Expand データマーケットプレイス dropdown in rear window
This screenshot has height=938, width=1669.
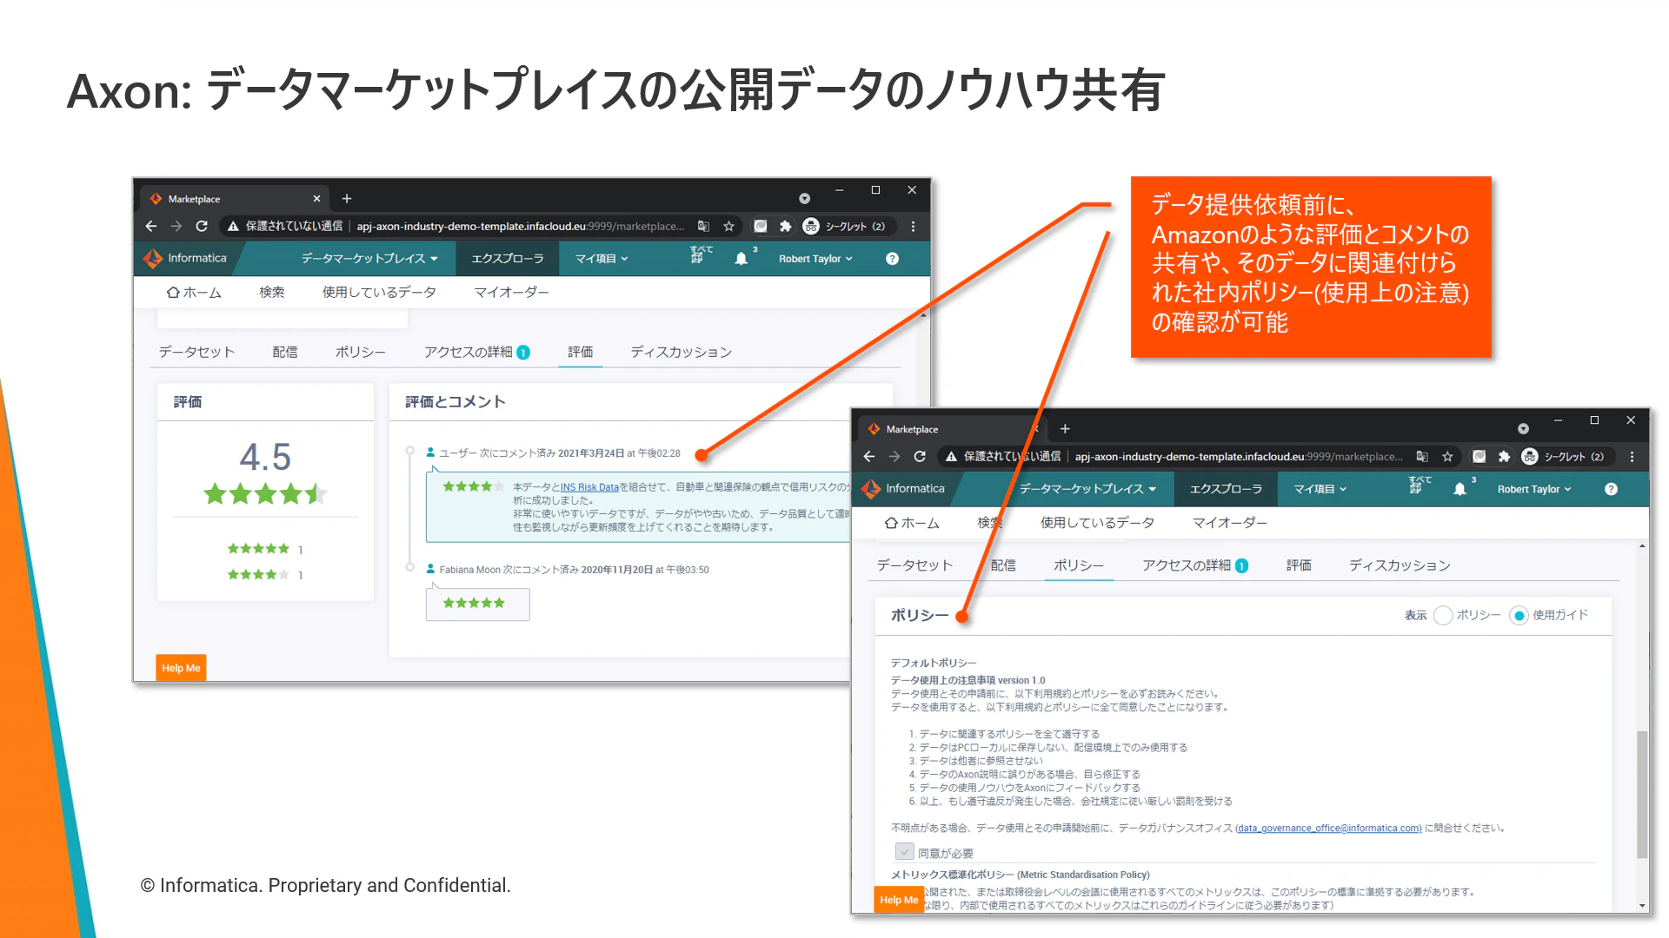(369, 259)
